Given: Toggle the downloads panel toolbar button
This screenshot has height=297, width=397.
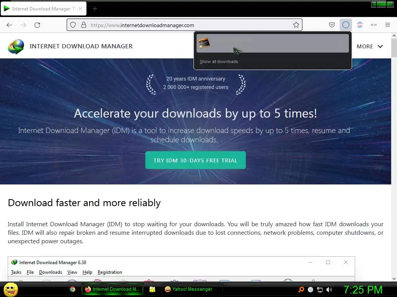Looking at the screenshot, I should point(345,25).
